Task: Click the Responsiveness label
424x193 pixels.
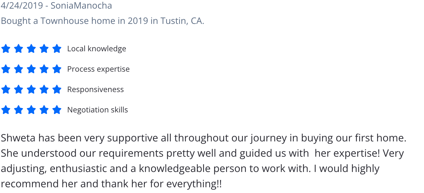Action: 95,89
